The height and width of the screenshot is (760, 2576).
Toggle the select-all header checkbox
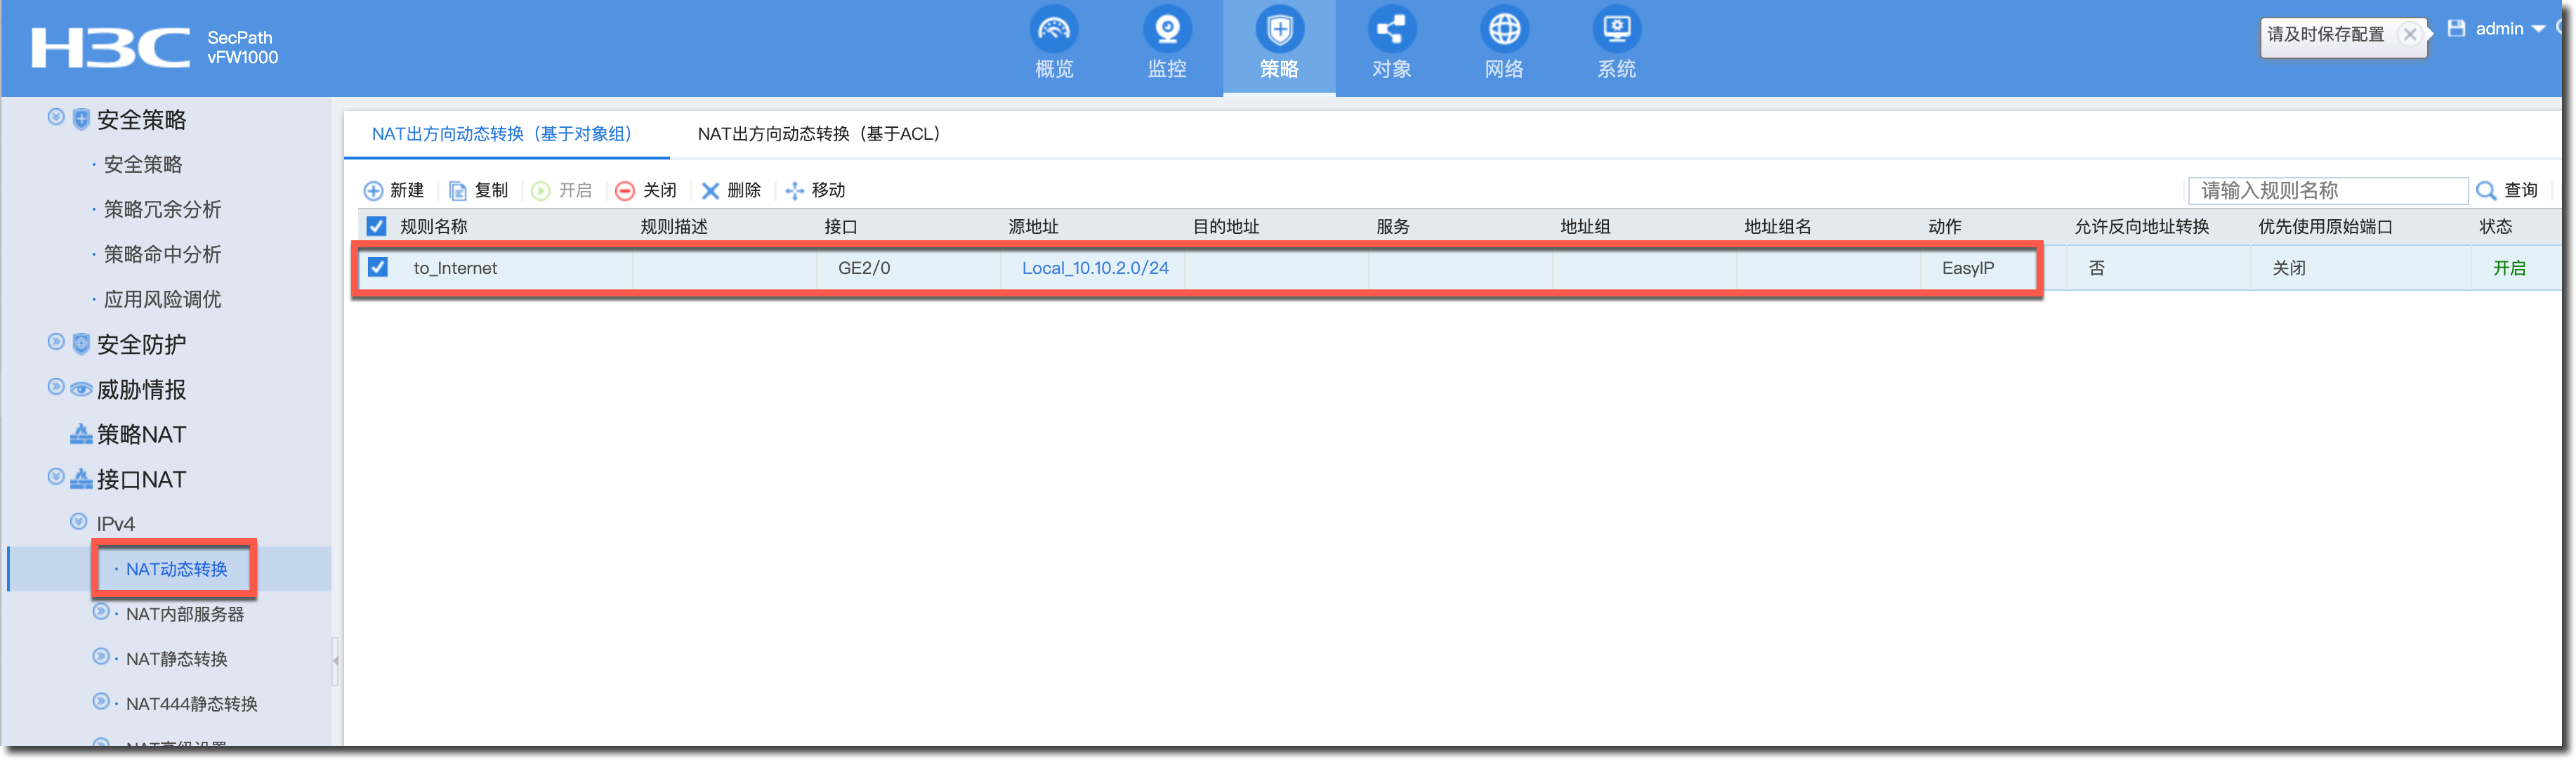point(376,226)
